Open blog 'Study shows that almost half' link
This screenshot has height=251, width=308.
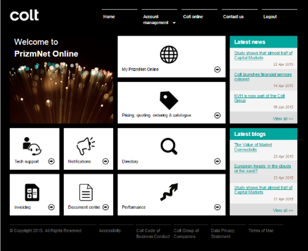(x=263, y=190)
